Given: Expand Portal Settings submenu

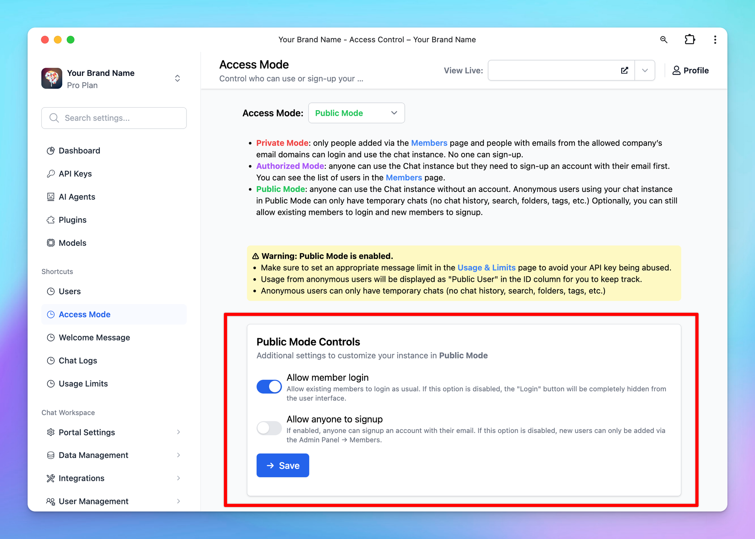Looking at the screenshot, I should pos(178,432).
